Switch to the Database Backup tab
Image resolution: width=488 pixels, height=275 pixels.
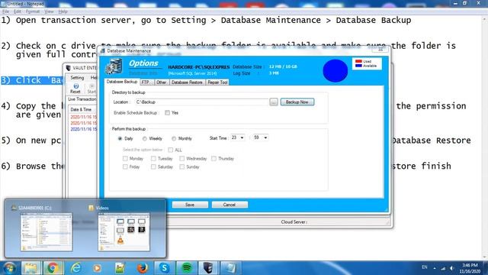122,82
